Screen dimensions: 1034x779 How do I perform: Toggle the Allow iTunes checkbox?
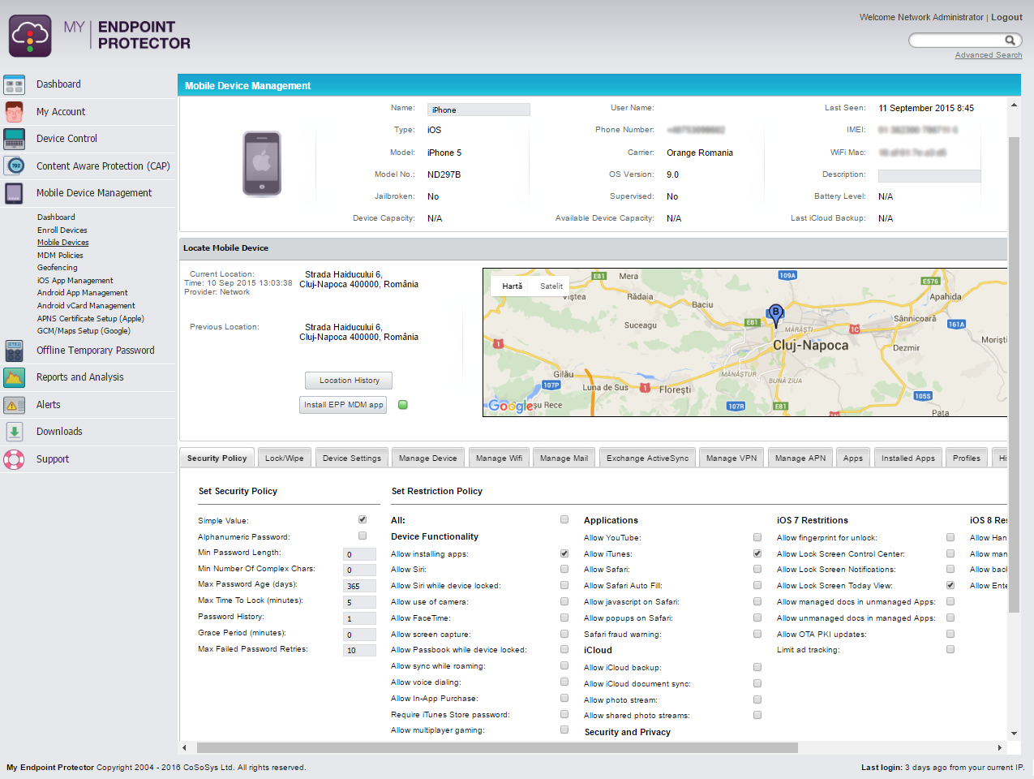[x=757, y=553]
